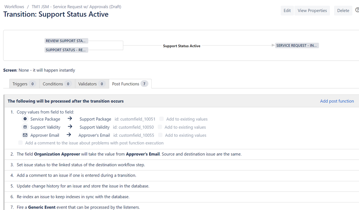Viewport: 359px width, 210px height.
Task: Click the Delete button
Action: (x=343, y=10)
